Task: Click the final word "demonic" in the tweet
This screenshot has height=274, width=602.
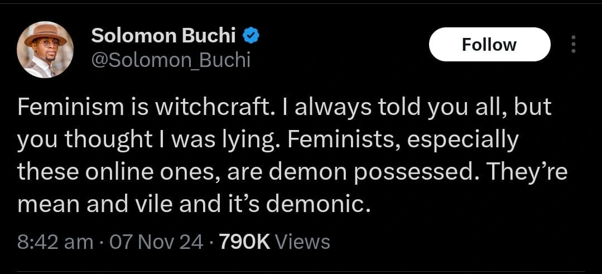Action: coord(317,205)
